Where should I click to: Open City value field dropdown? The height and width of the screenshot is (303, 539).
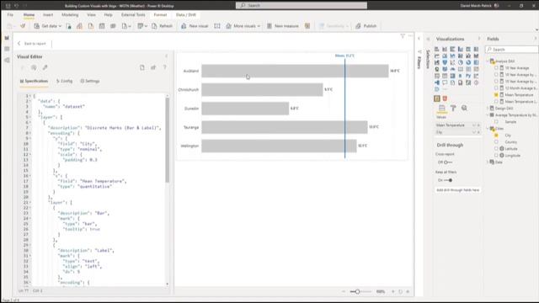[x=474, y=132]
